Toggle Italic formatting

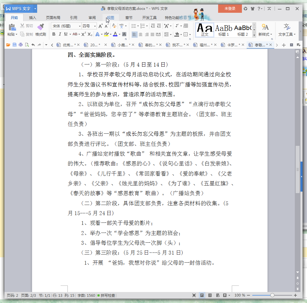tap(60, 34)
